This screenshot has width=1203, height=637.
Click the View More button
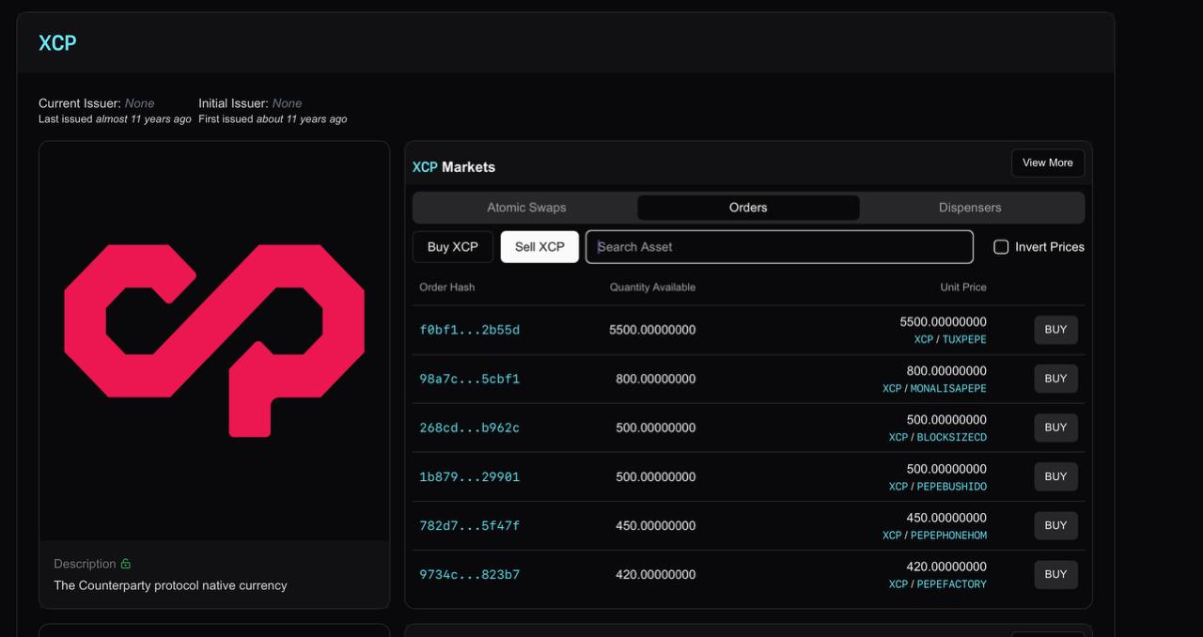1048,163
